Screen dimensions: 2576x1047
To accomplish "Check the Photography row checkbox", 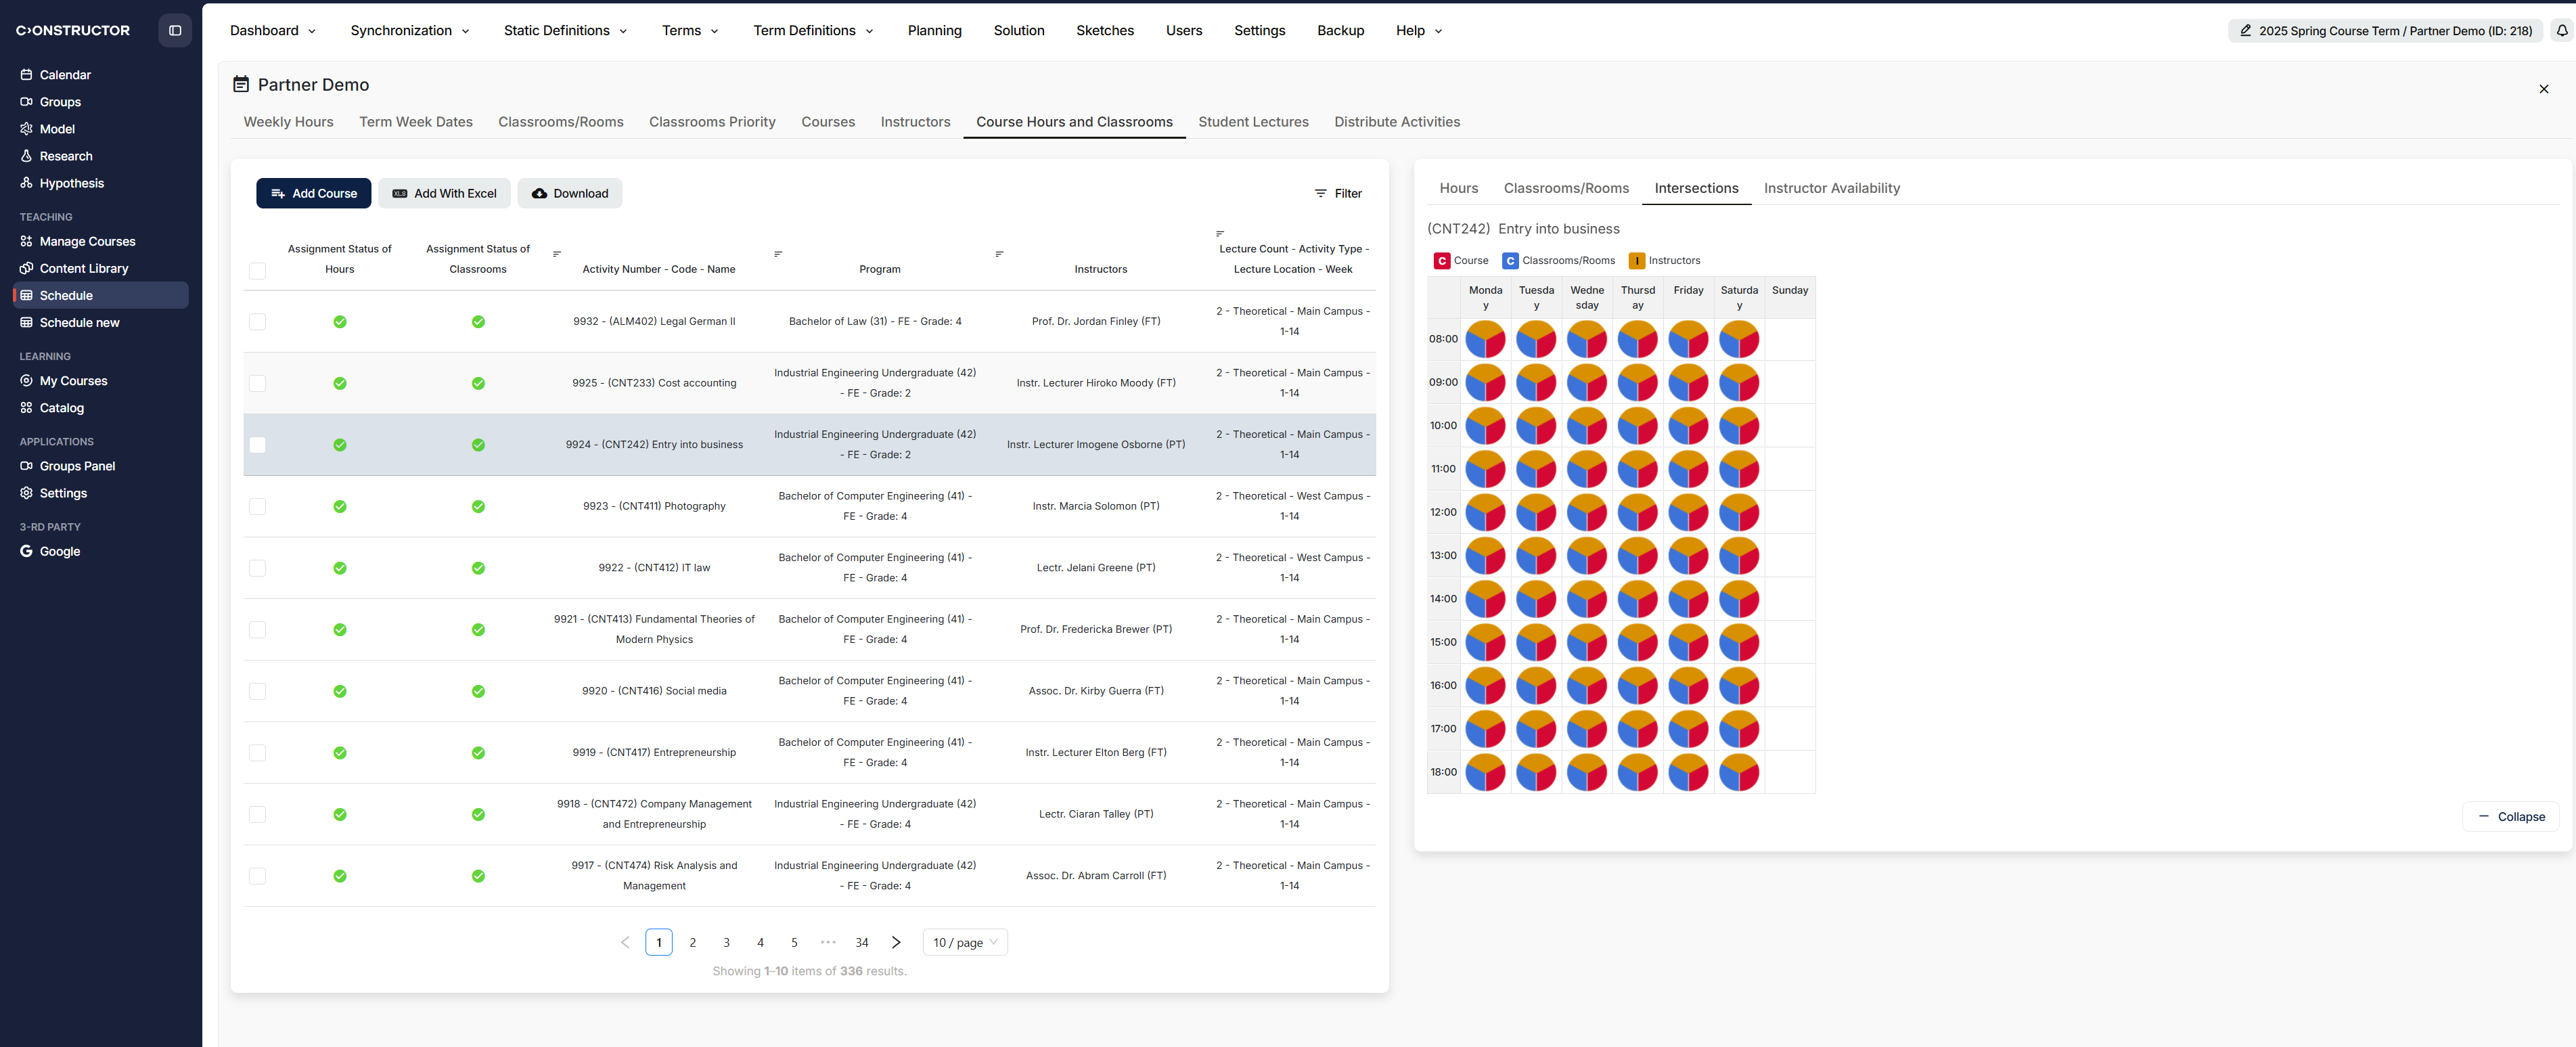I will click(257, 506).
